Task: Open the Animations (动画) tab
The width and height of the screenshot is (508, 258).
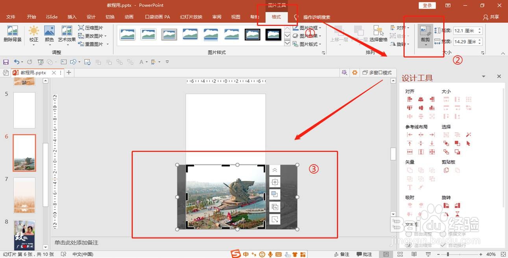Action: point(129,17)
